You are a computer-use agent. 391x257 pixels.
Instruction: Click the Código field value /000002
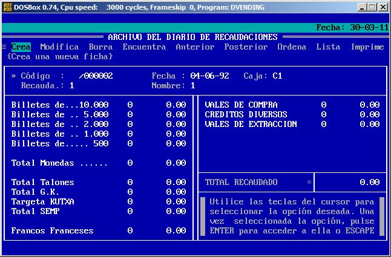pos(96,76)
